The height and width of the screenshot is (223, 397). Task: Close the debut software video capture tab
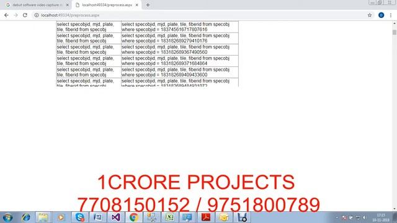coord(68,5)
